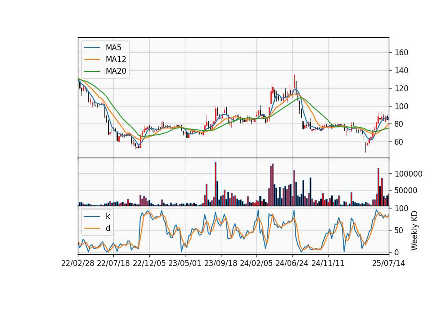
Task: Click the 120 price axis label
Action: point(401,89)
